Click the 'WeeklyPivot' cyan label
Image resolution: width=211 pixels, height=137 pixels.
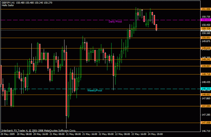(x=95, y=91)
